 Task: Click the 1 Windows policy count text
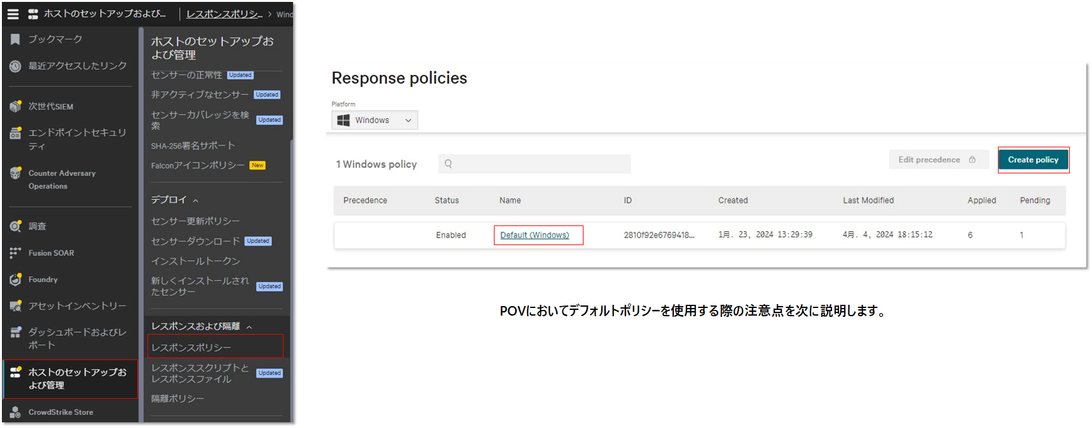pos(376,164)
